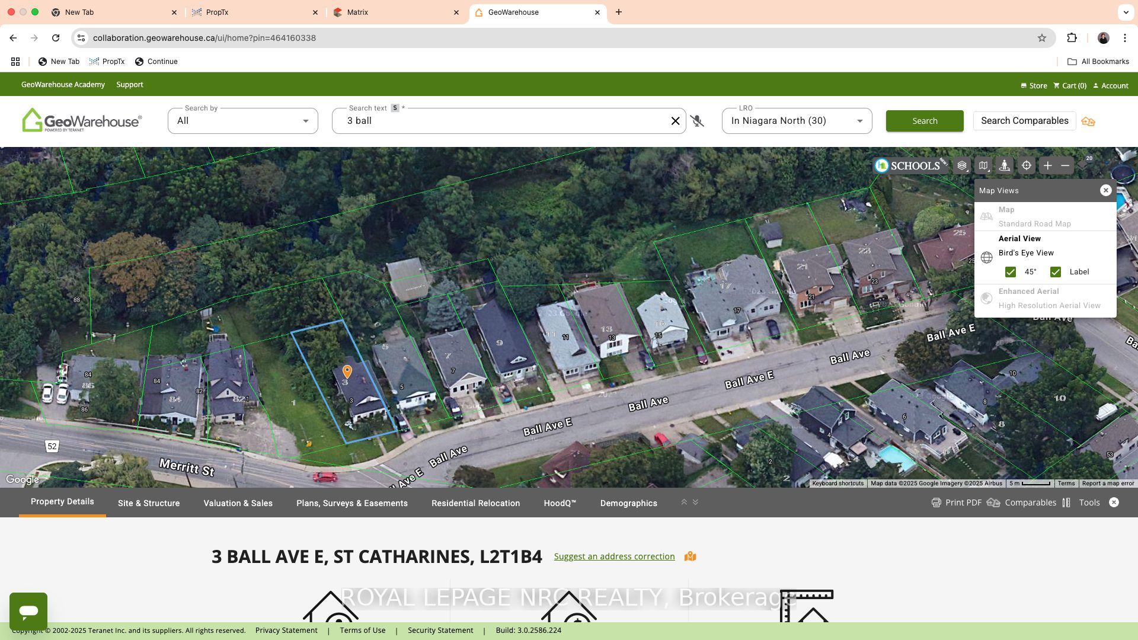Click Suggest an address correction link

tap(614, 556)
